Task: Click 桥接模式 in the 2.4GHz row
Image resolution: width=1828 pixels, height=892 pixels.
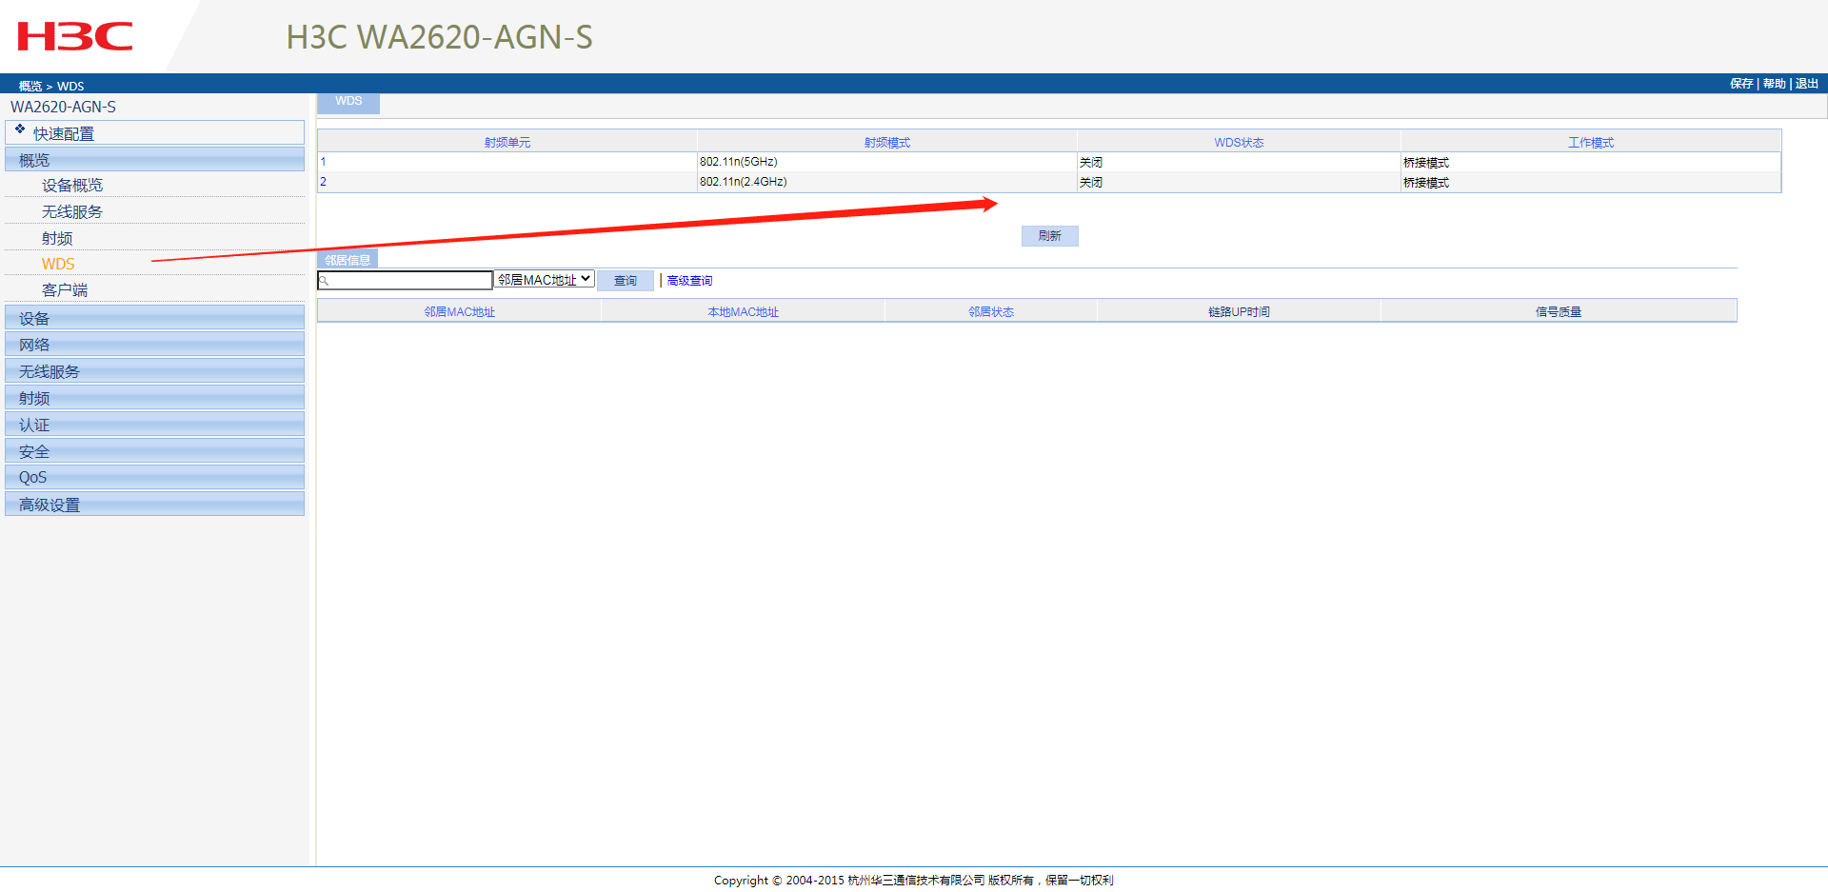Action: 1426,183
